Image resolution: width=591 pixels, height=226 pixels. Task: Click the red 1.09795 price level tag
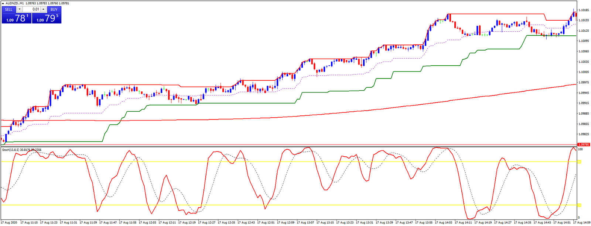[584, 145]
